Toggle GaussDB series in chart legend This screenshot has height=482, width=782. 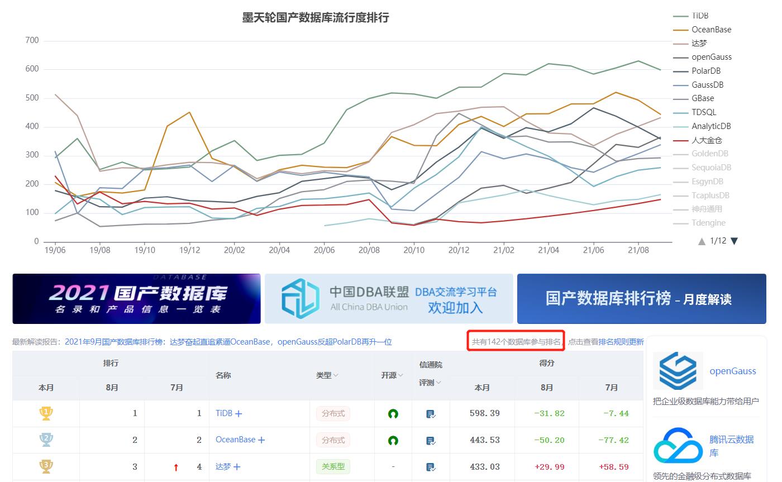[698, 85]
